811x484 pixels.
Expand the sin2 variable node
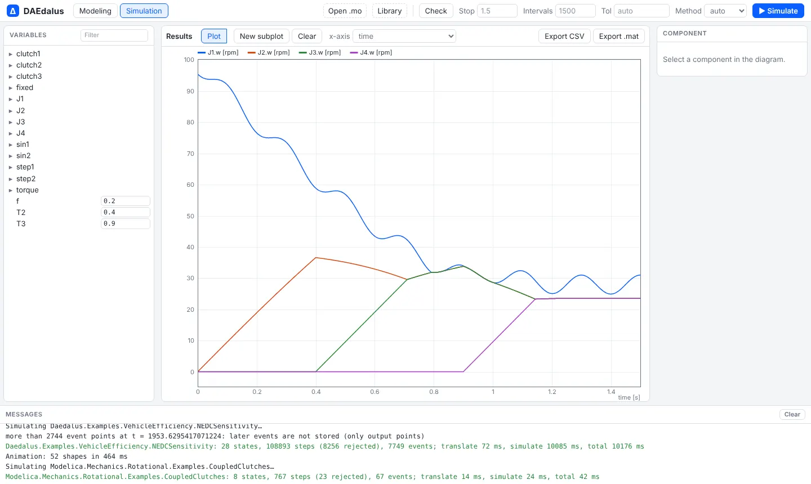click(x=11, y=156)
